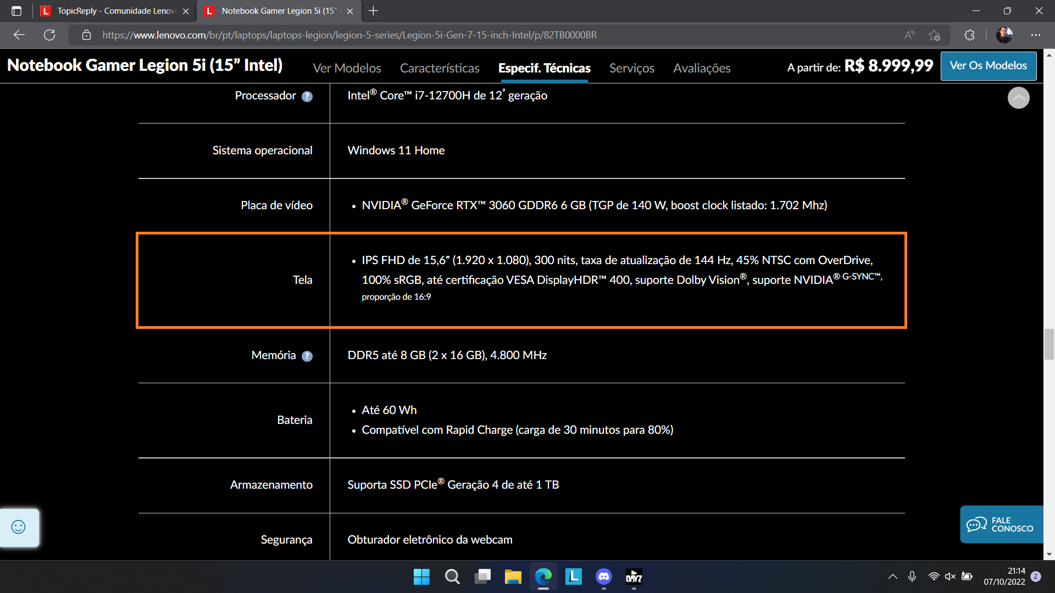
Task: Click the NVIDIA GeForce RTX 3060 text
Action: pos(595,205)
